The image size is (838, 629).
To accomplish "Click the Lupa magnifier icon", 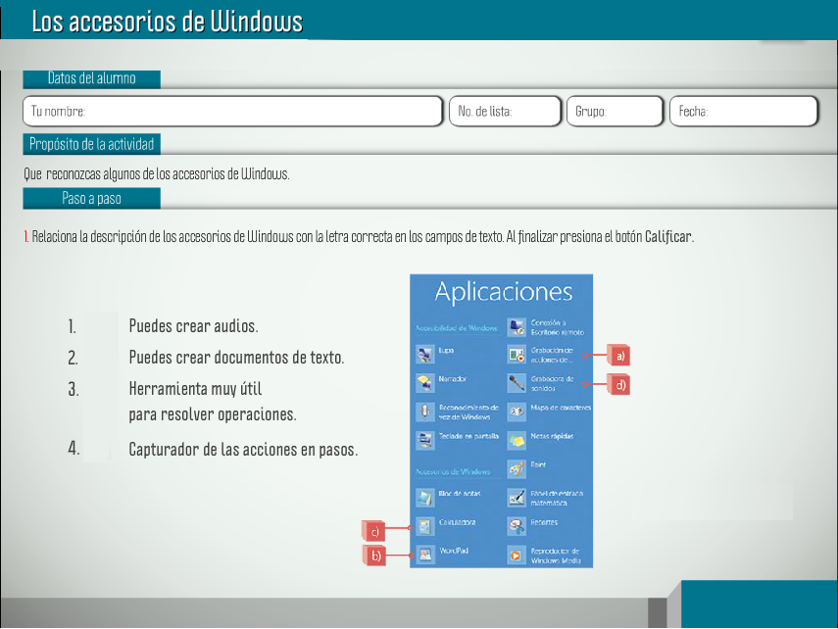I will 424,354.
